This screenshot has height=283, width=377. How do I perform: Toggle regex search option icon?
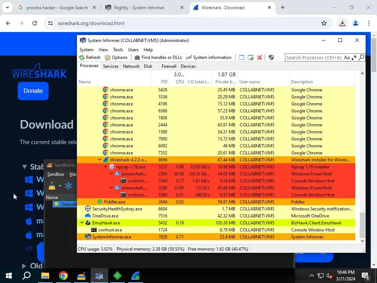[x=354, y=57]
